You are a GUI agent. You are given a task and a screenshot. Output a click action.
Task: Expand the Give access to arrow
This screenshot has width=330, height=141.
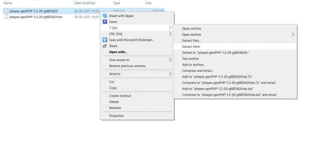(170, 60)
